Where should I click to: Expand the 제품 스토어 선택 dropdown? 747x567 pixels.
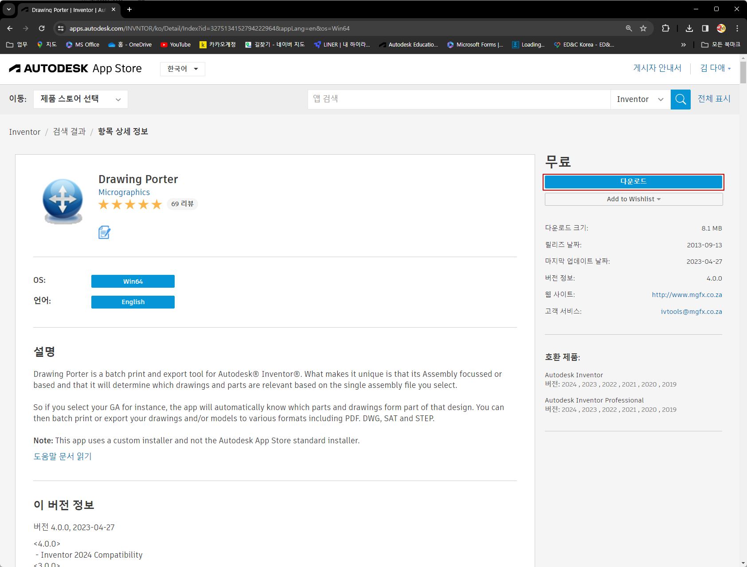point(80,99)
